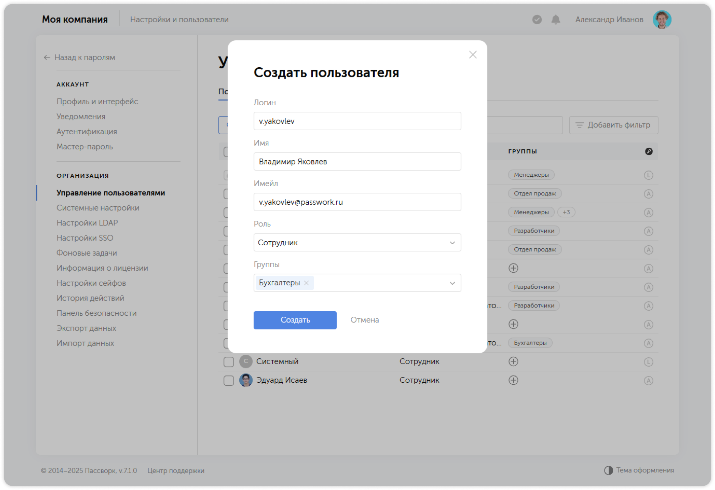
Task: Check the checkbox next to Системный
Action: 229,362
